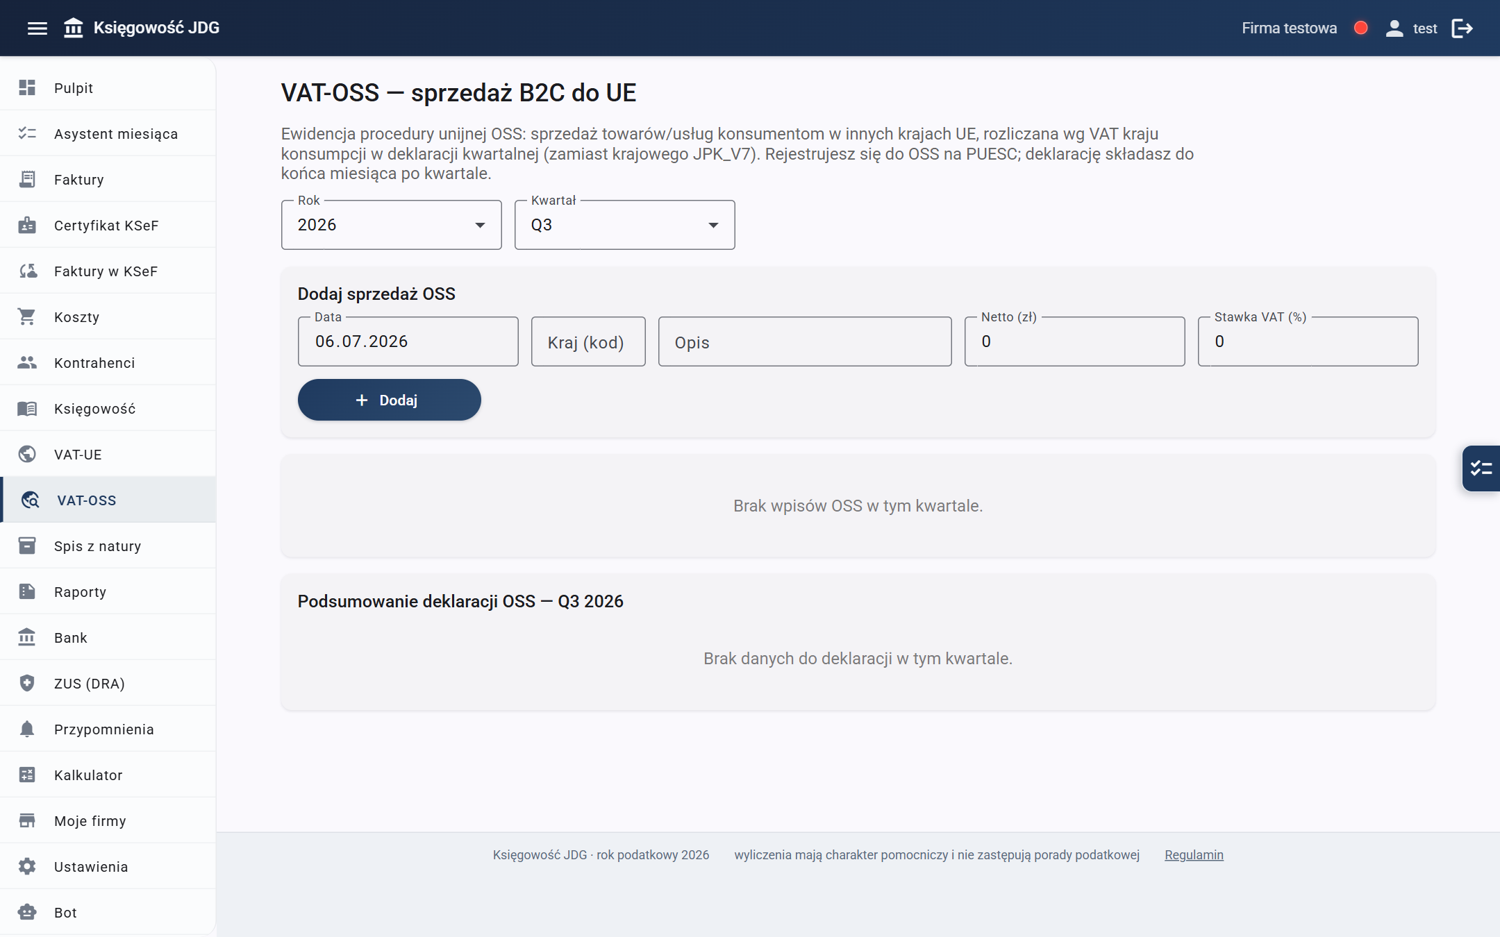Open Faktury menu item

tap(108, 179)
